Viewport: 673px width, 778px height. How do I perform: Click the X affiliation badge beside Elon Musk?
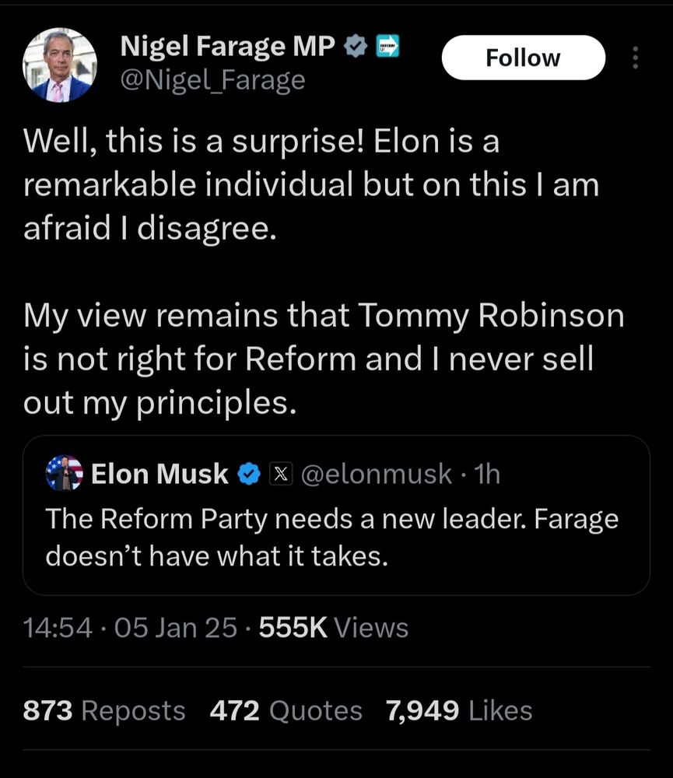pos(280,473)
